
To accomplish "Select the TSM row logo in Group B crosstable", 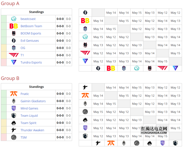I will coord(85,112).
